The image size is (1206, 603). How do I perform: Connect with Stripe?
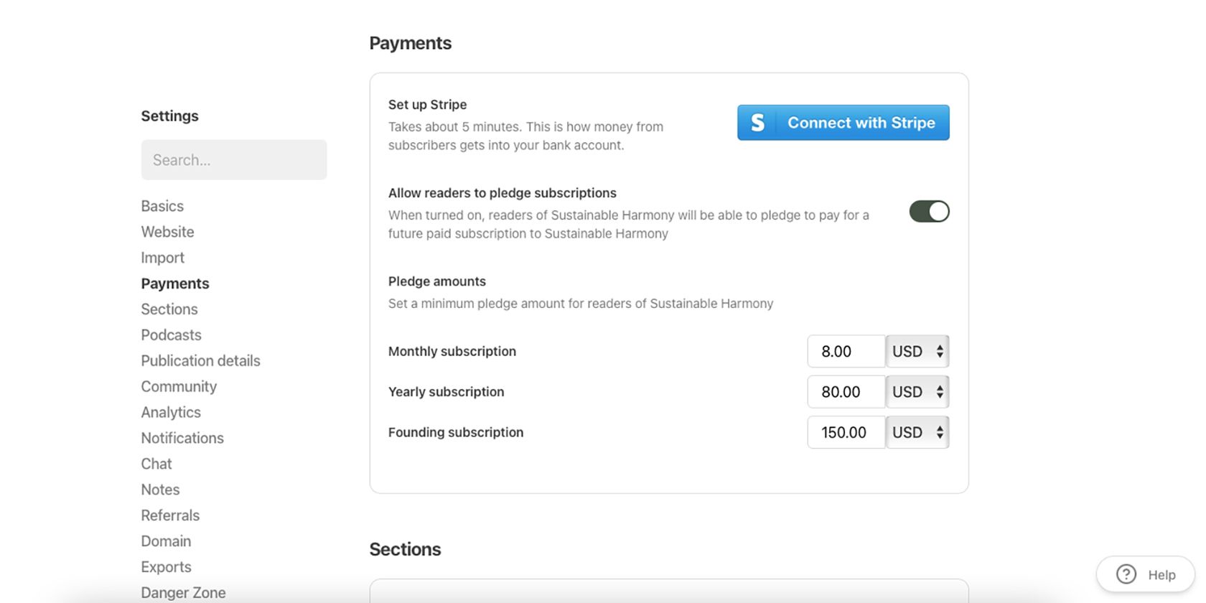point(843,122)
